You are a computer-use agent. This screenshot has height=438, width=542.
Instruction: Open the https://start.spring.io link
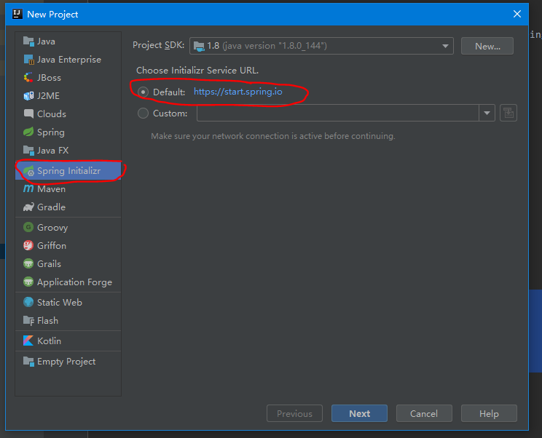237,92
